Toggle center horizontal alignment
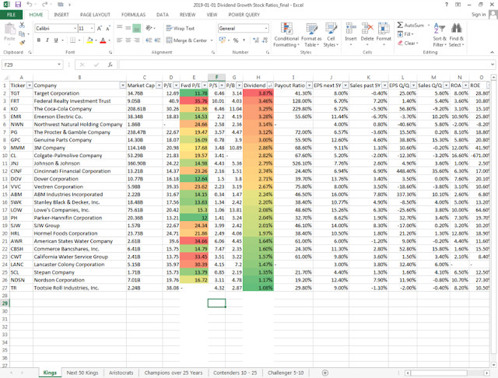Screen dimensions: 498x378 (x=128, y=40)
